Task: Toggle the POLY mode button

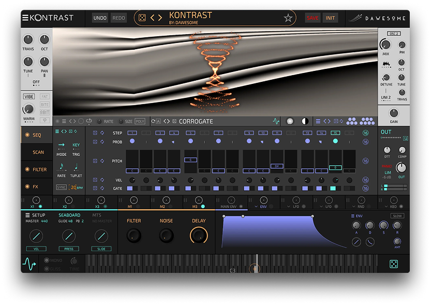Action: [140, 121]
